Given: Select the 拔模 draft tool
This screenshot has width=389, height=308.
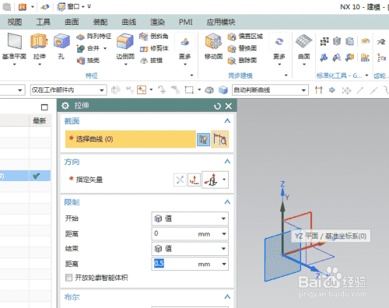Looking at the screenshot, I should click(x=151, y=61).
